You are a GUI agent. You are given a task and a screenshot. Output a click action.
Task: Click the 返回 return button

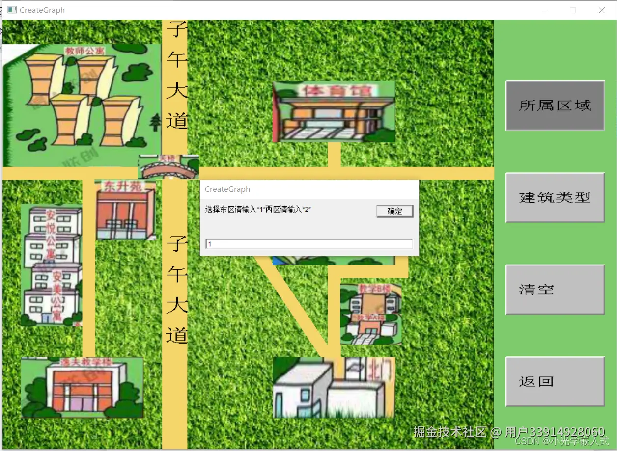click(554, 381)
